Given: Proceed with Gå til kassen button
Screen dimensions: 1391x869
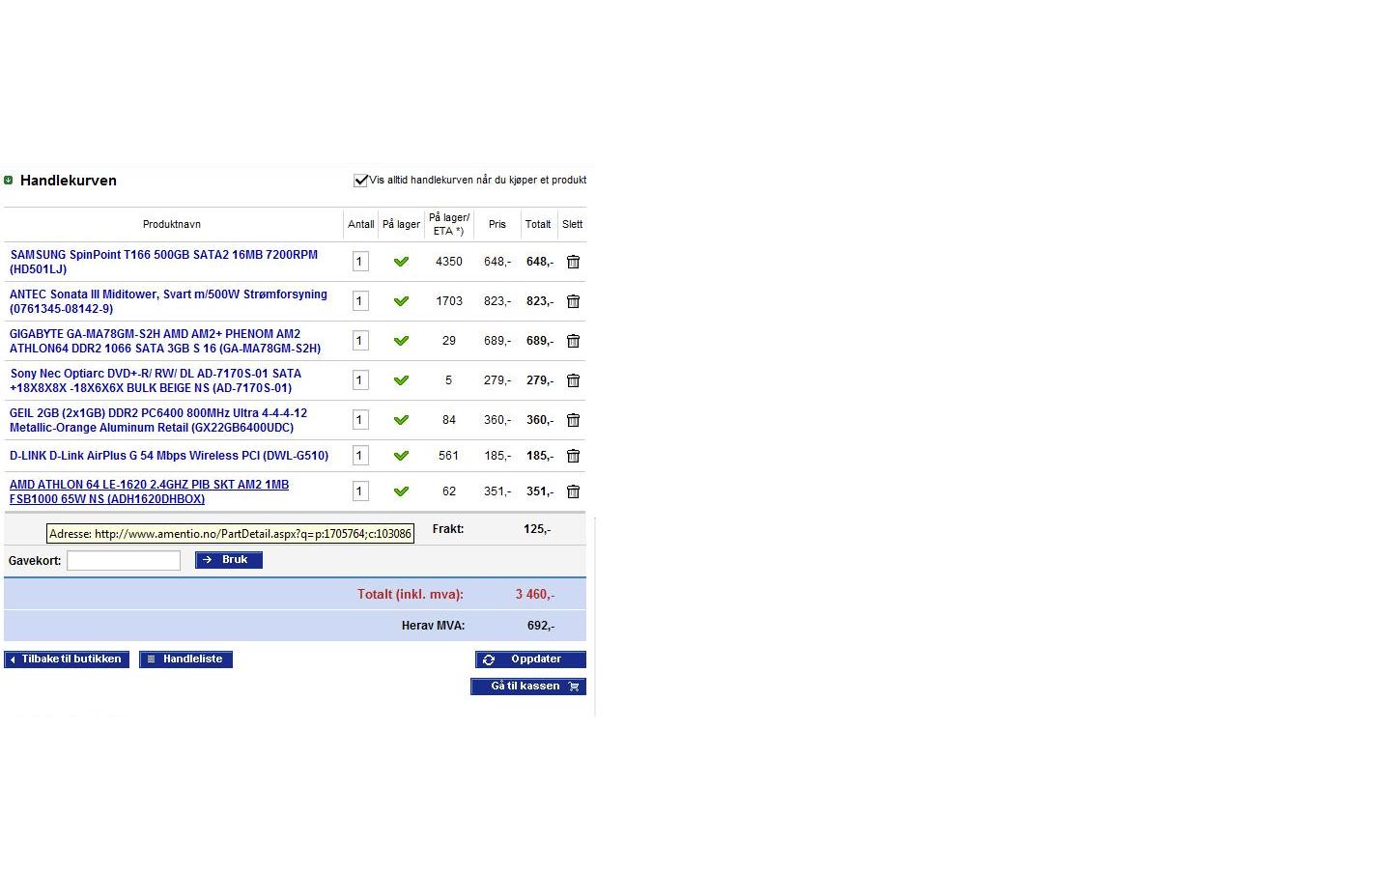Looking at the screenshot, I should pos(528,687).
